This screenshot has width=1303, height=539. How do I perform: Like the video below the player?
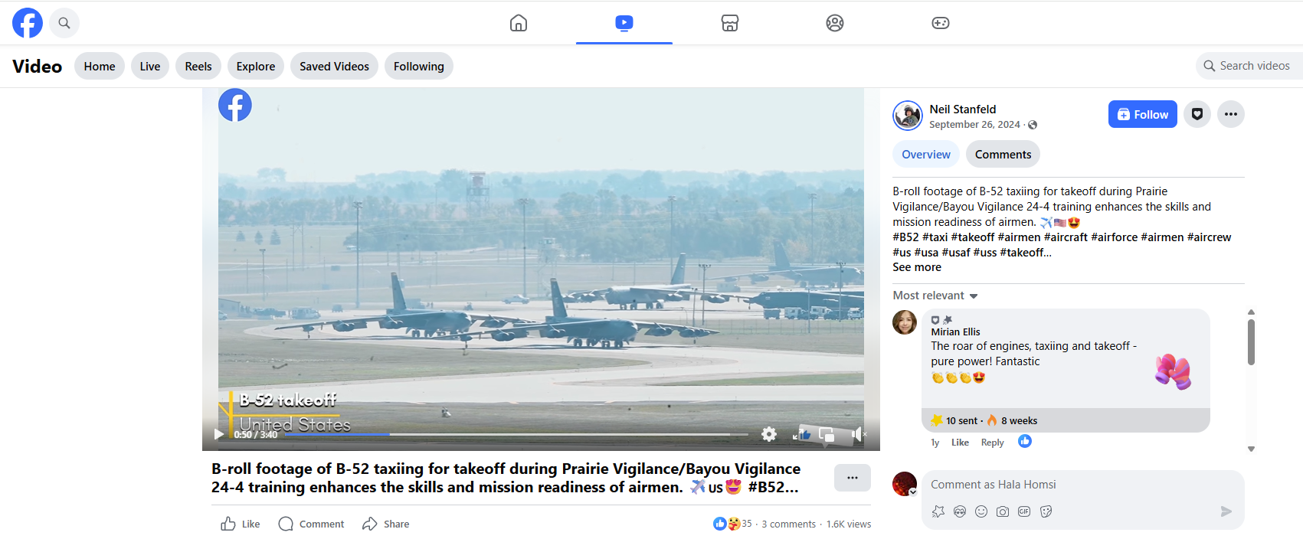(x=241, y=524)
